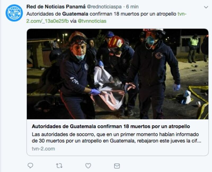This screenshot has width=212, height=172.
Task: Open the Red de Noticias Panamá profile name
Action: click(x=56, y=7)
